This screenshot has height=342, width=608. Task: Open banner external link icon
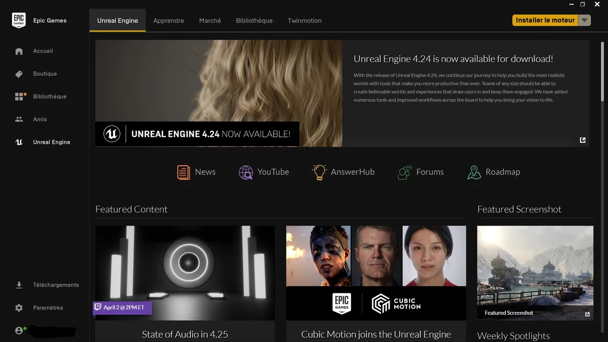coord(583,140)
